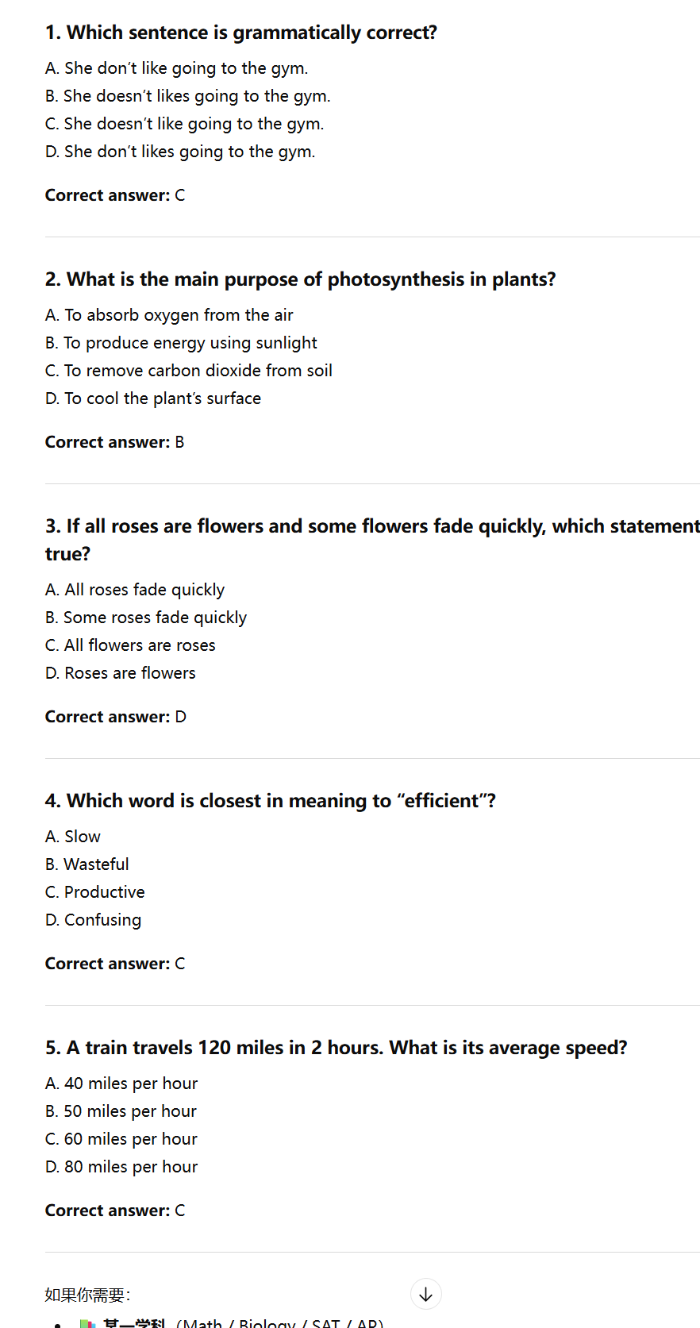The width and height of the screenshot is (700, 1328).
Task: Click the question 4 heading about 'efficient'
Action: pyautogui.click(x=271, y=801)
